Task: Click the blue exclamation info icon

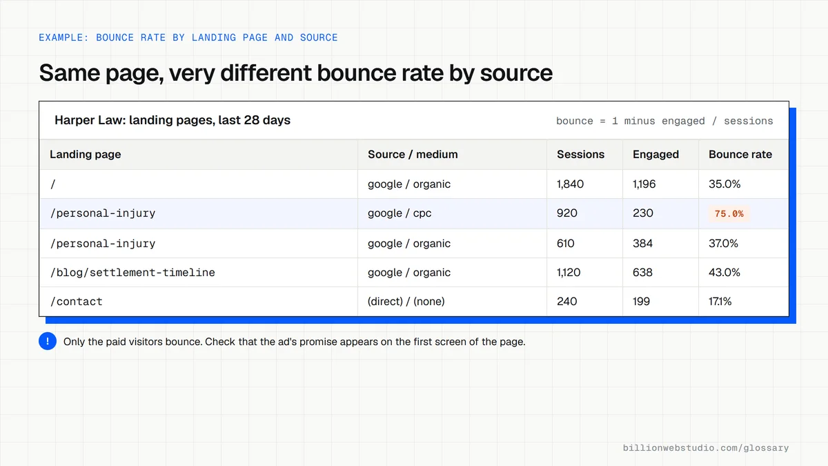Action: point(48,341)
